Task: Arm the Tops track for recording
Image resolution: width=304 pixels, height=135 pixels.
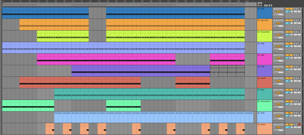Action: [299, 67]
